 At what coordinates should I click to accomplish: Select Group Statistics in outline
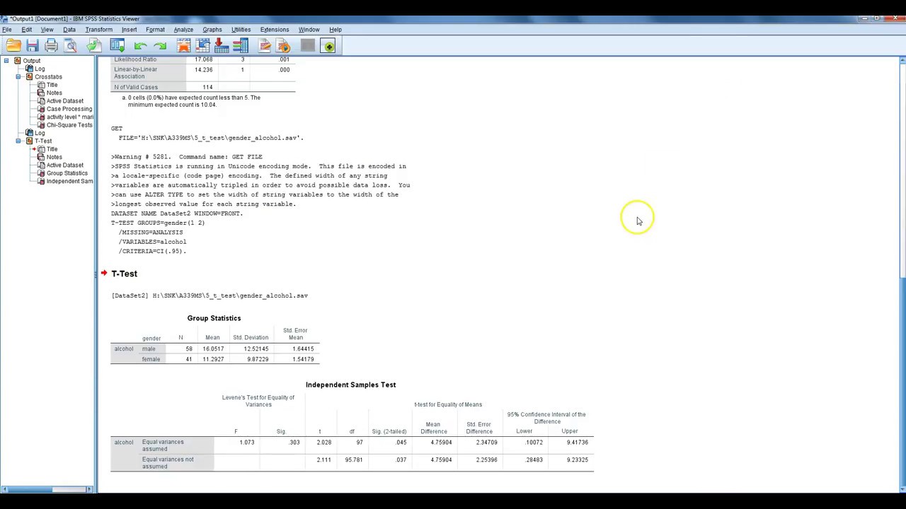point(67,173)
